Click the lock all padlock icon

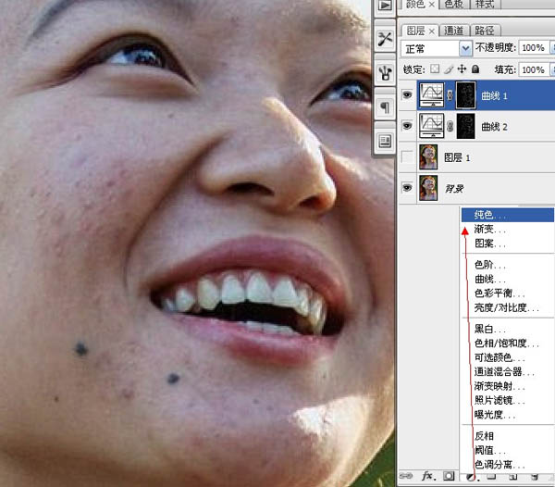475,69
